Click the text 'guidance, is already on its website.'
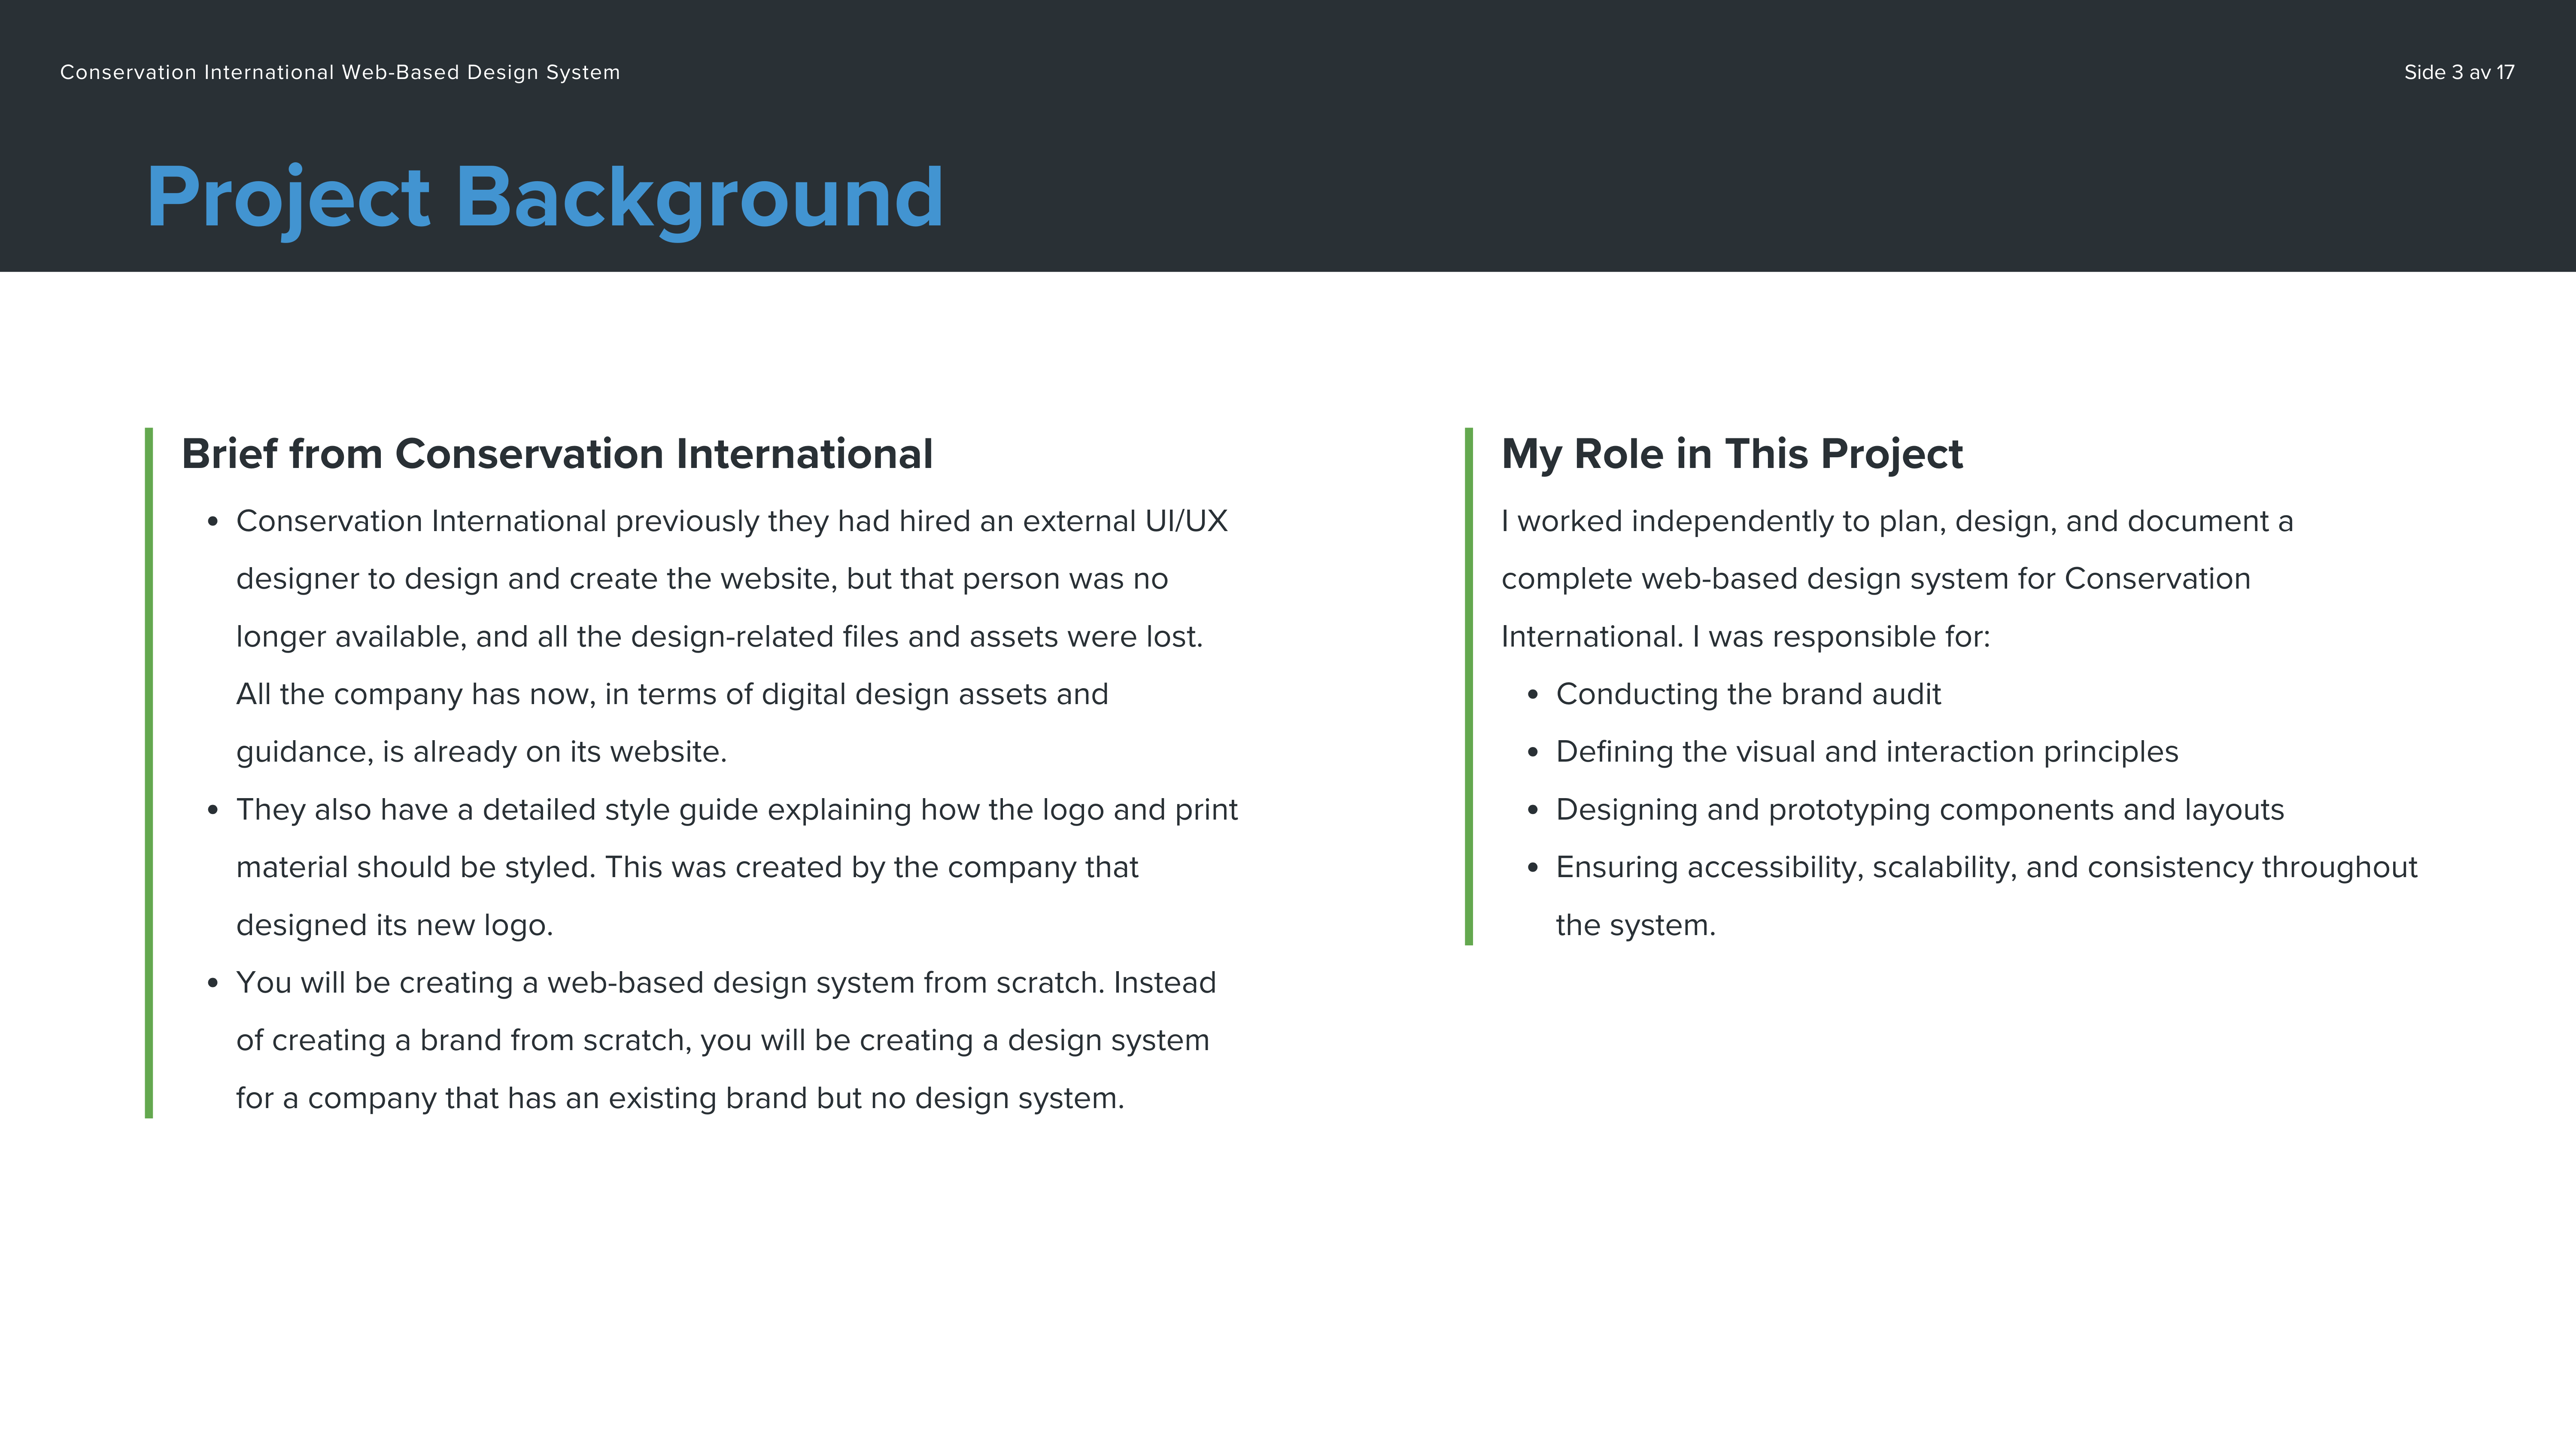Viewport: 2576px width, 1449px height. pyautogui.click(x=481, y=752)
